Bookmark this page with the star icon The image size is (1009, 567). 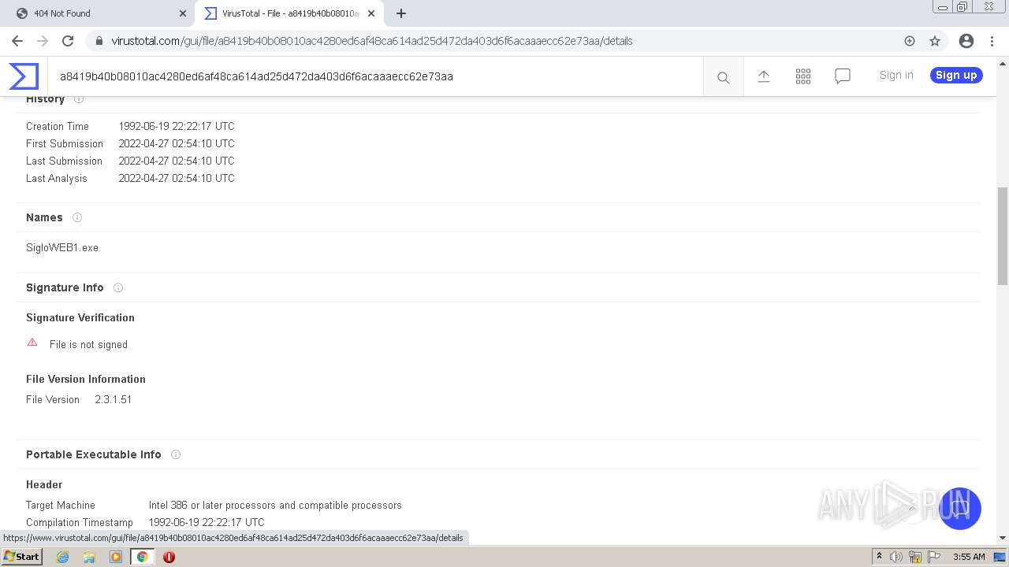[x=935, y=41]
